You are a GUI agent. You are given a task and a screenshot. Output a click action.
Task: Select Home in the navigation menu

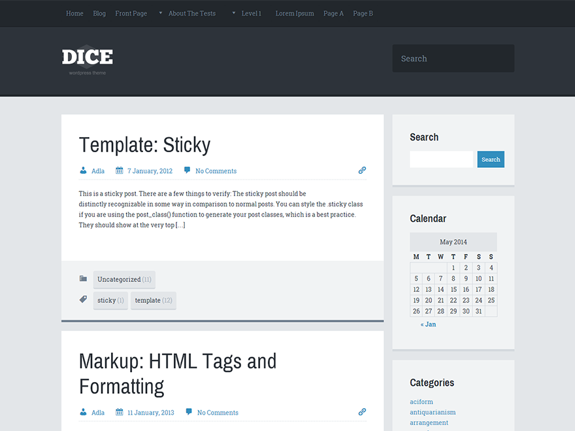(x=74, y=13)
